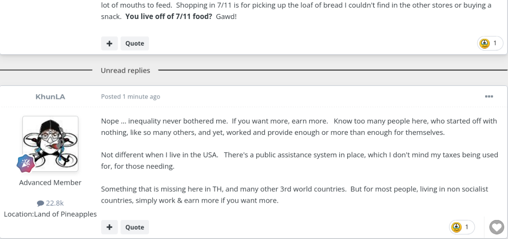Toggle the multiquote plus on the 7/11 food post
The width and height of the screenshot is (508, 239).
coord(109,43)
